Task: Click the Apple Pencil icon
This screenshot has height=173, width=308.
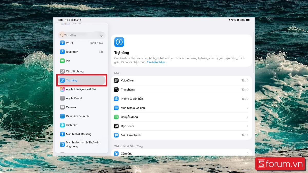Action: 62,98
